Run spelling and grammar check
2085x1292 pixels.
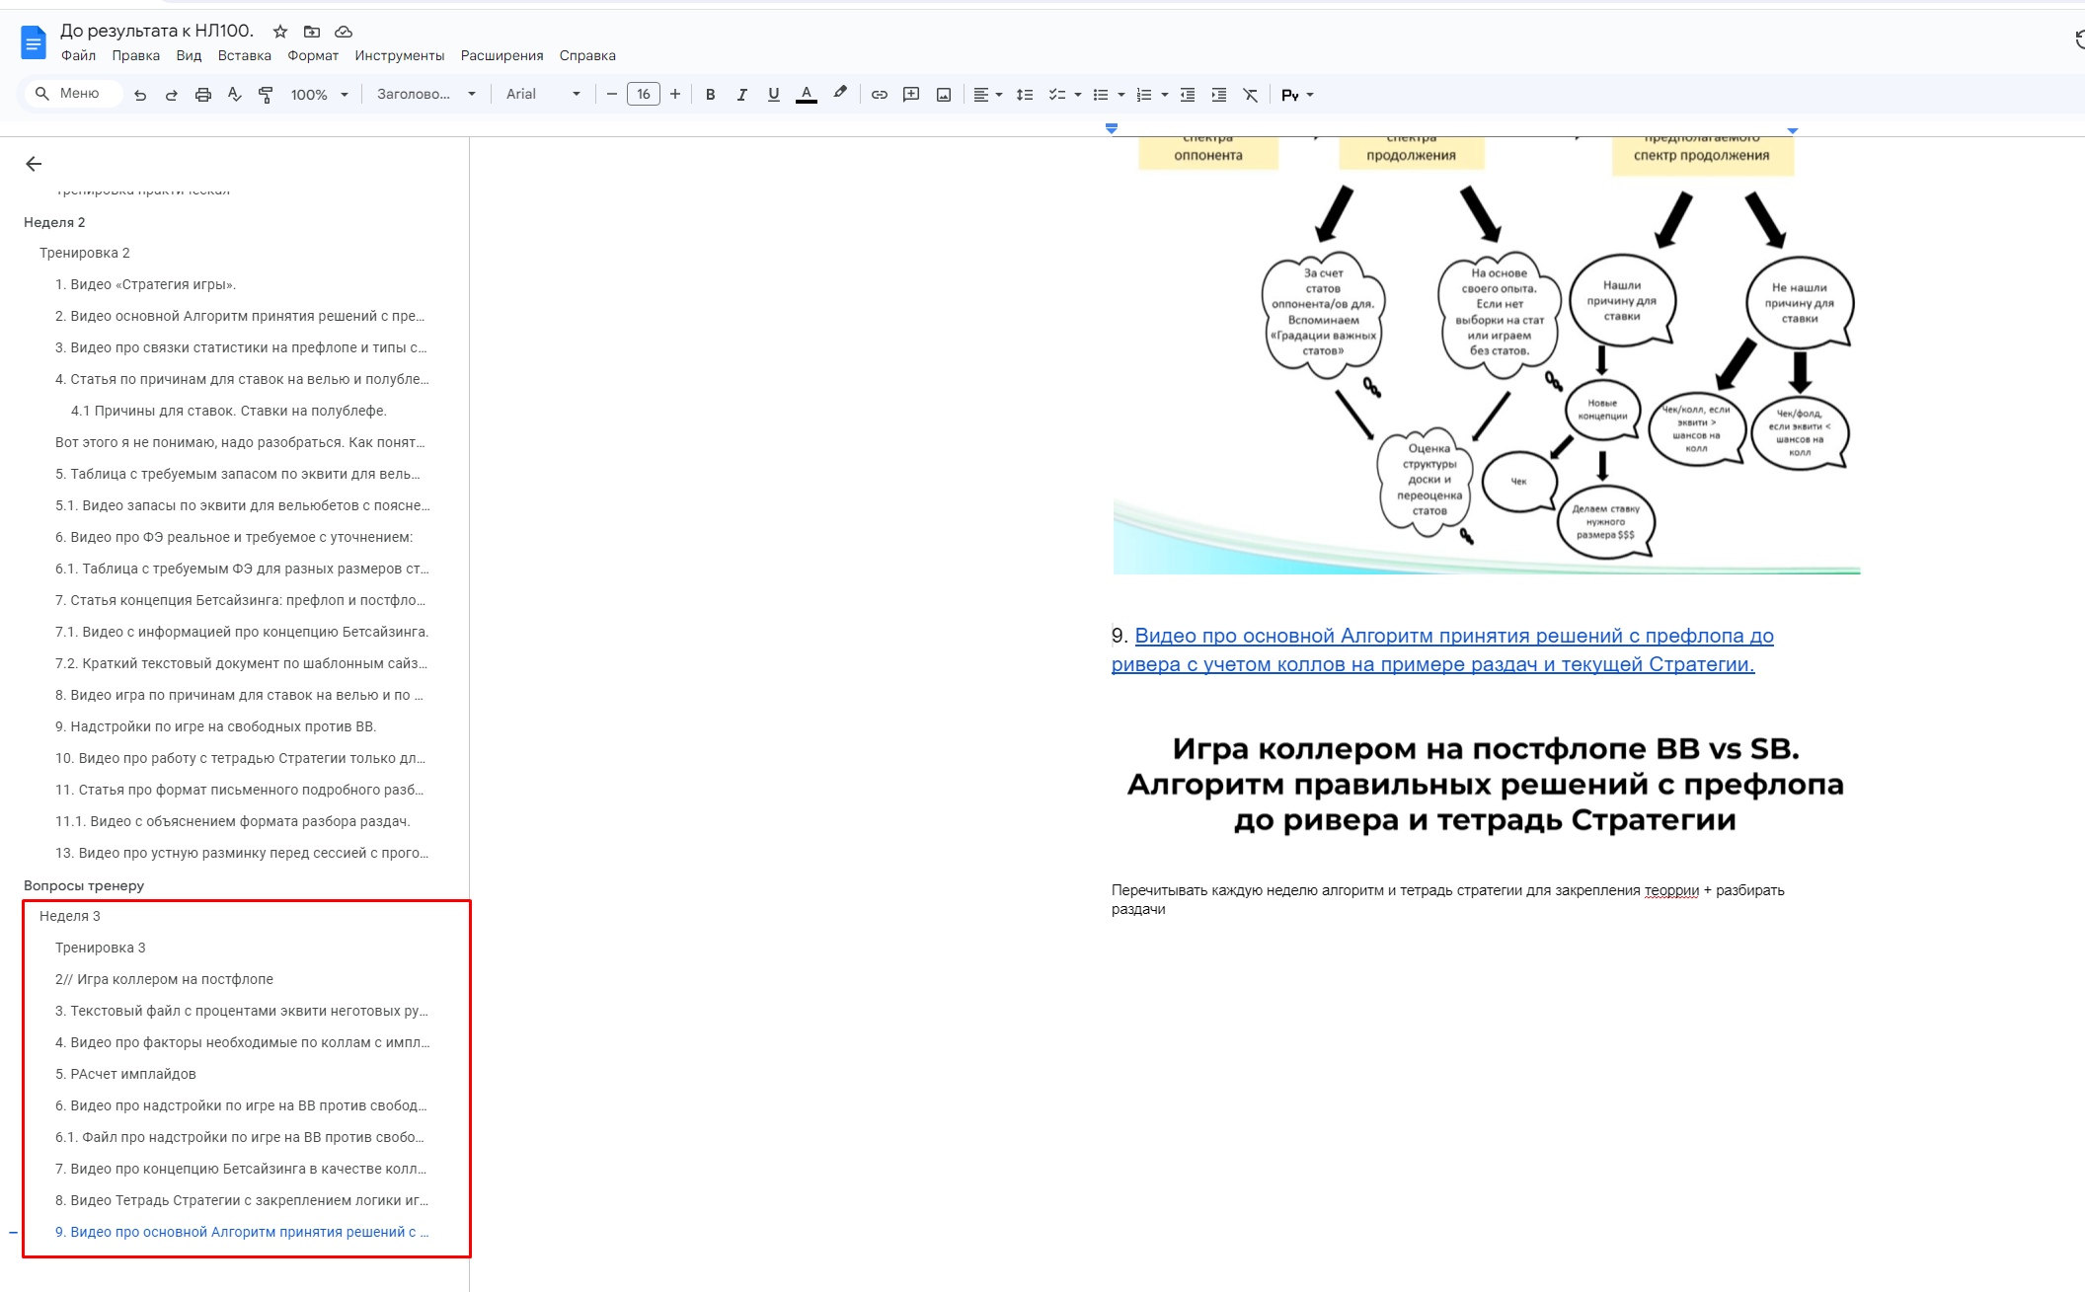pyautogui.click(x=235, y=95)
